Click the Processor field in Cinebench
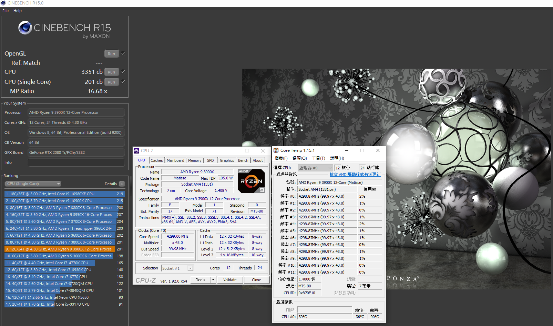The image size is (553, 326). tap(76, 112)
